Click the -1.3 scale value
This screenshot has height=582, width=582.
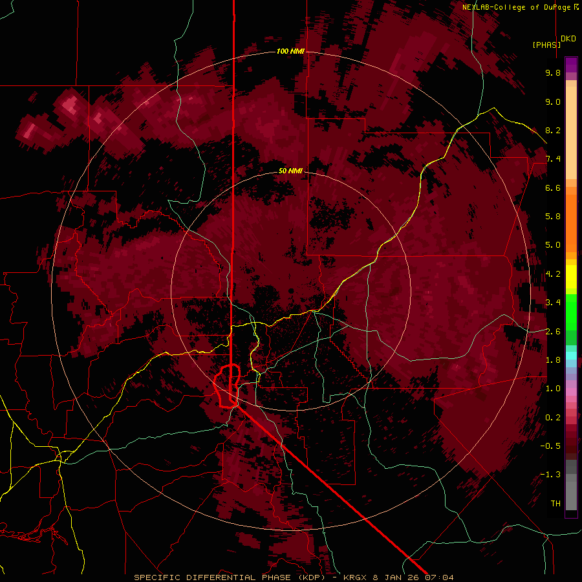(x=550, y=475)
